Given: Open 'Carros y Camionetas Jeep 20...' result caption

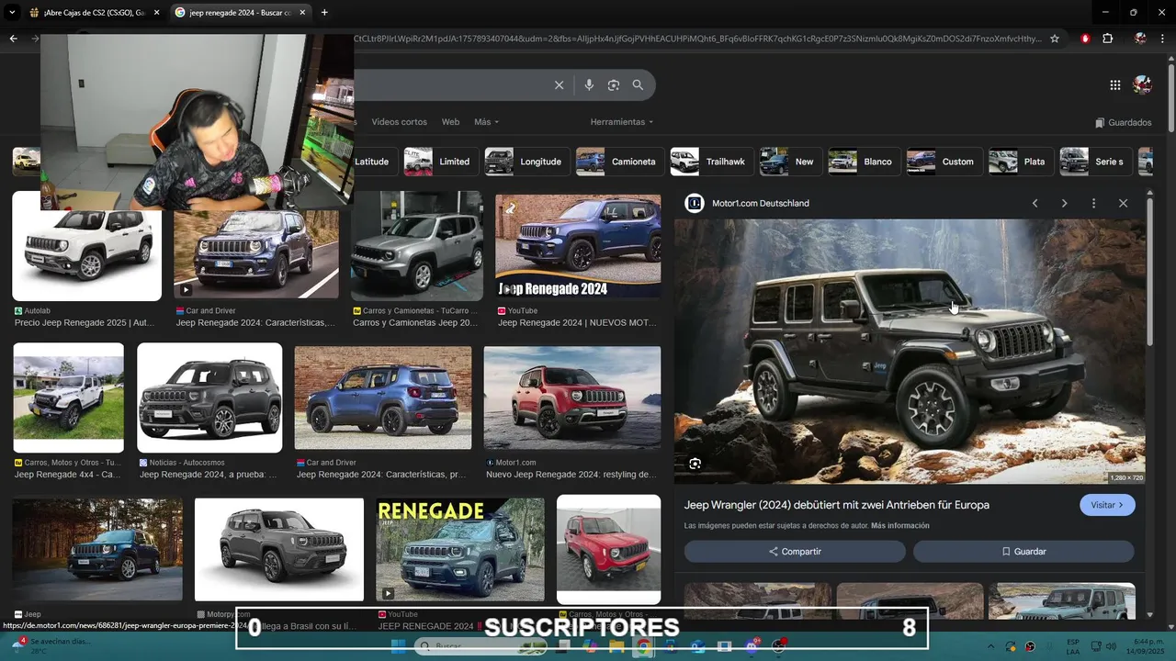Looking at the screenshot, I should click(x=415, y=323).
